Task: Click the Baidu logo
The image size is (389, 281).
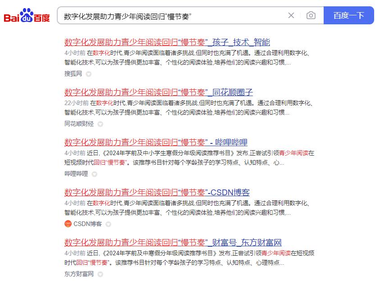Action: (x=27, y=16)
